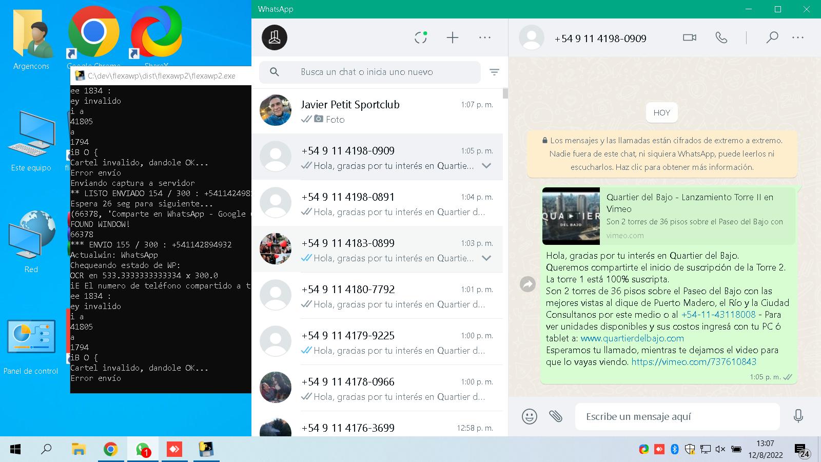The height and width of the screenshot is (462, 821).
Task: Click profile photo of +54 9 11 4178-0966
Action: click(x=276, y=388)
